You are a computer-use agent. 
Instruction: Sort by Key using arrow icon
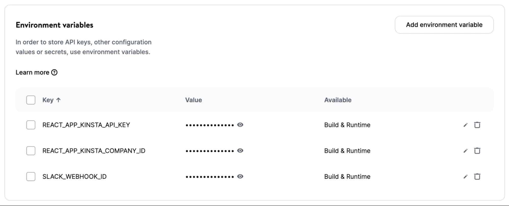coord(58,100)
